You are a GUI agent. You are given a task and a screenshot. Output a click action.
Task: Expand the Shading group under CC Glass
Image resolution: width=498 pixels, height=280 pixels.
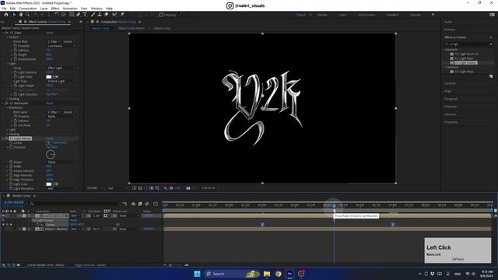pos(8,99)
